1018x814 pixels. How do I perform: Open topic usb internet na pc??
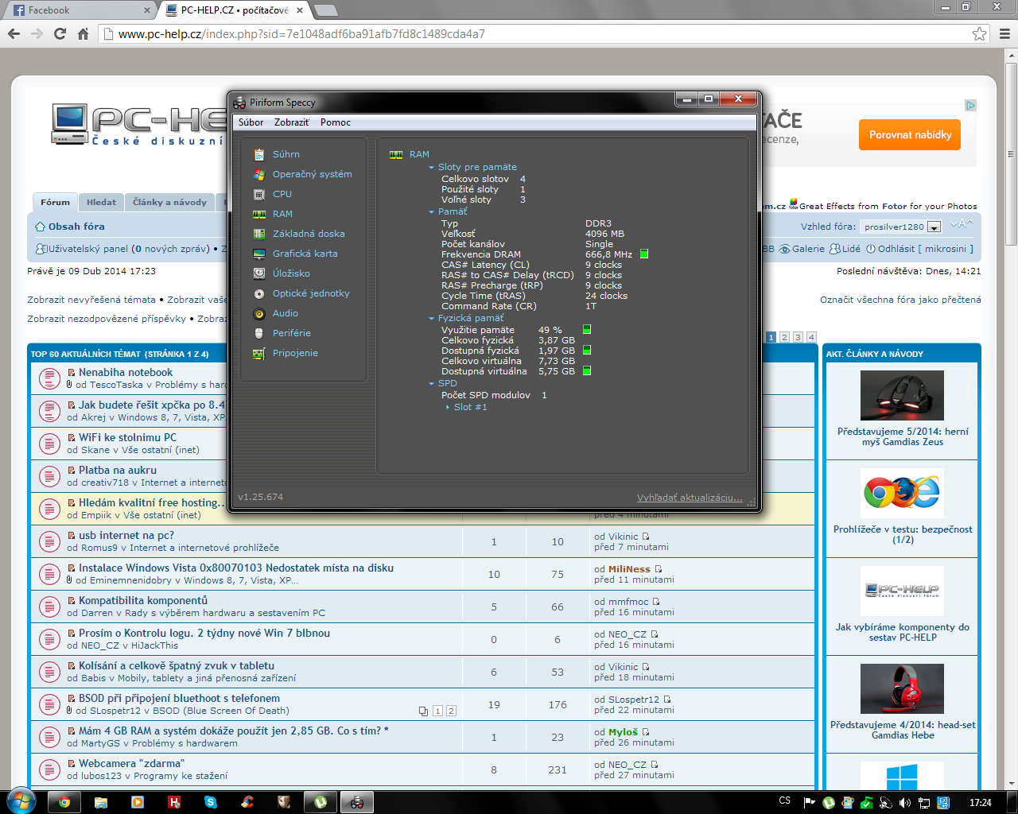[x=126, y=535]
